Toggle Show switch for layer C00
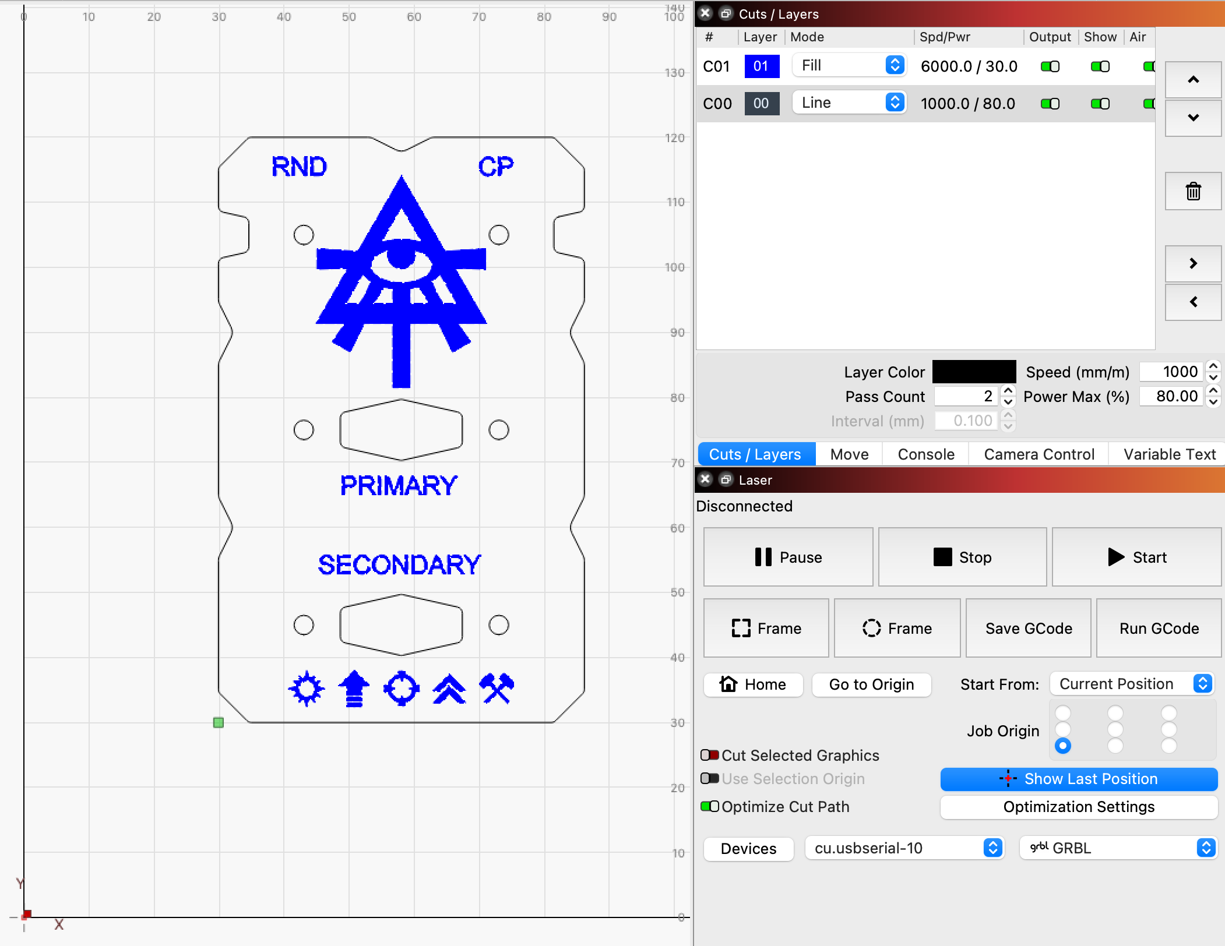 (x=1100, y=104)
